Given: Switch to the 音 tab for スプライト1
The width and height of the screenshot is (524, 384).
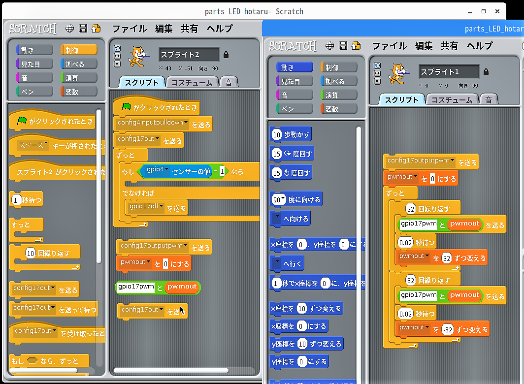Looking at the screenshot, I should point(489,100).
